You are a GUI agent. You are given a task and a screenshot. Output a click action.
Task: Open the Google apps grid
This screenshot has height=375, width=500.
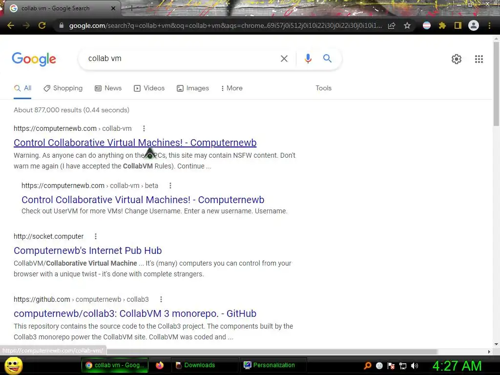click(479, 59)
